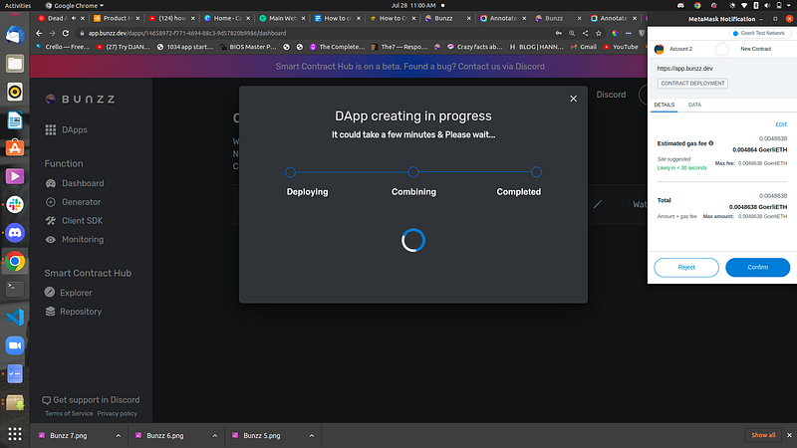Screen dimensions: 797x448
Task: Reject the MetaMask contract deployment
Action: [x=686, y=267]
